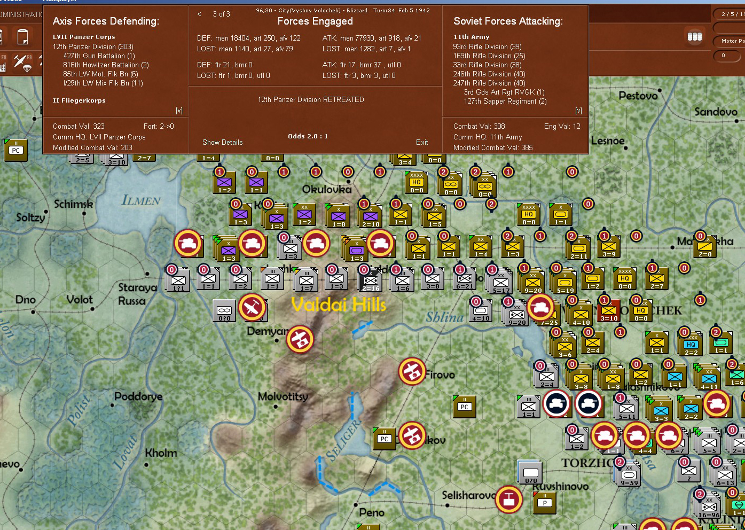The height and width of the screenshot is (530, 745).
Task: Select the red 3=10 unit counter
Action: coord(609,310)
